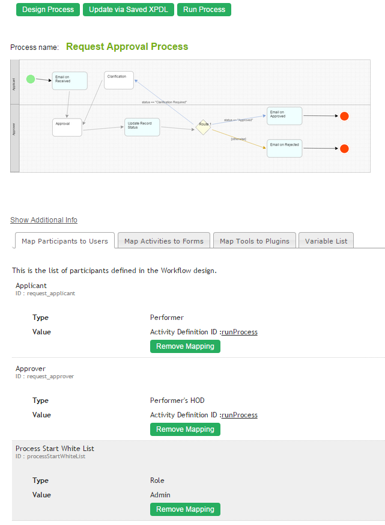The height and width of the screenshot is (525, 385).
Task: Click the red end event after Email on Rejected
Action: tap(344, 149)
